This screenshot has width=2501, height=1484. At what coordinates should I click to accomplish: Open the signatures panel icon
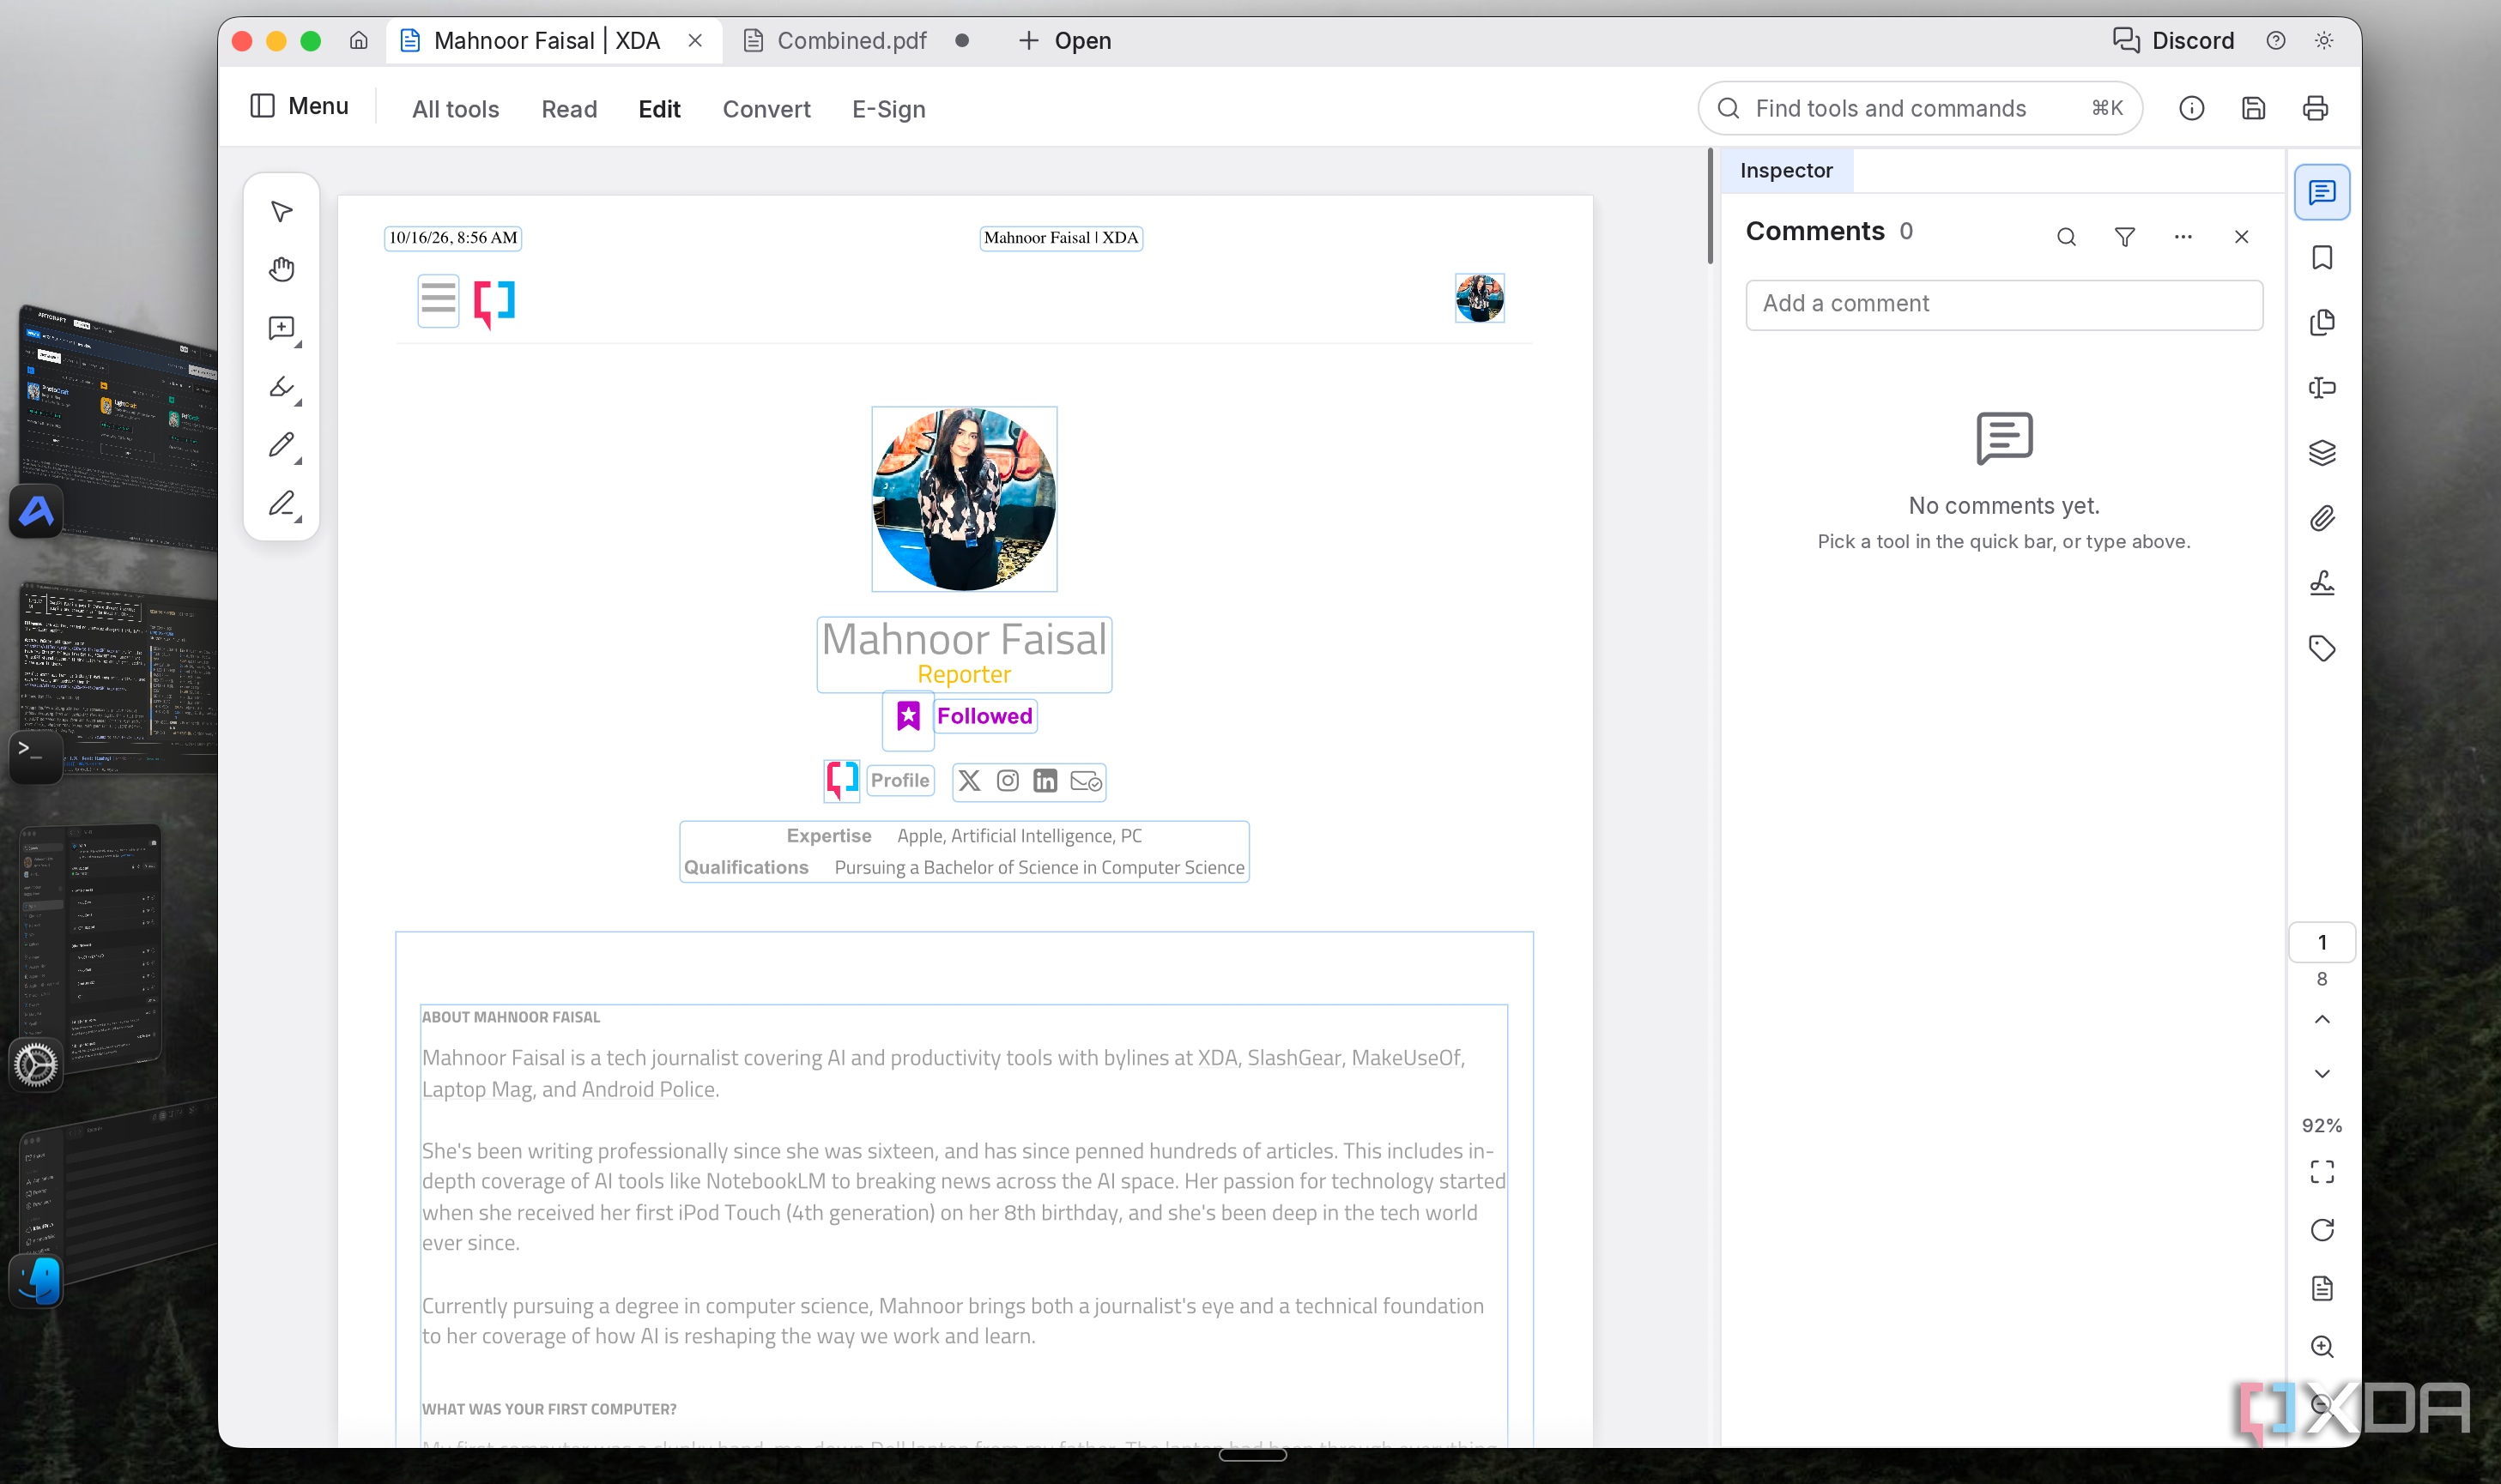click(2321, 583)
